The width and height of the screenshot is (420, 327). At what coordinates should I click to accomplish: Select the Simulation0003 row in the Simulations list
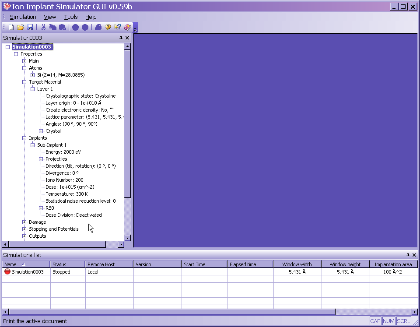(x=27, y=272)
